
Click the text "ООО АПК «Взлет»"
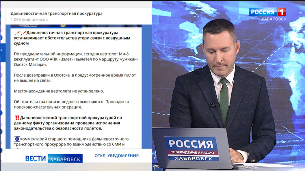[57, 59]
